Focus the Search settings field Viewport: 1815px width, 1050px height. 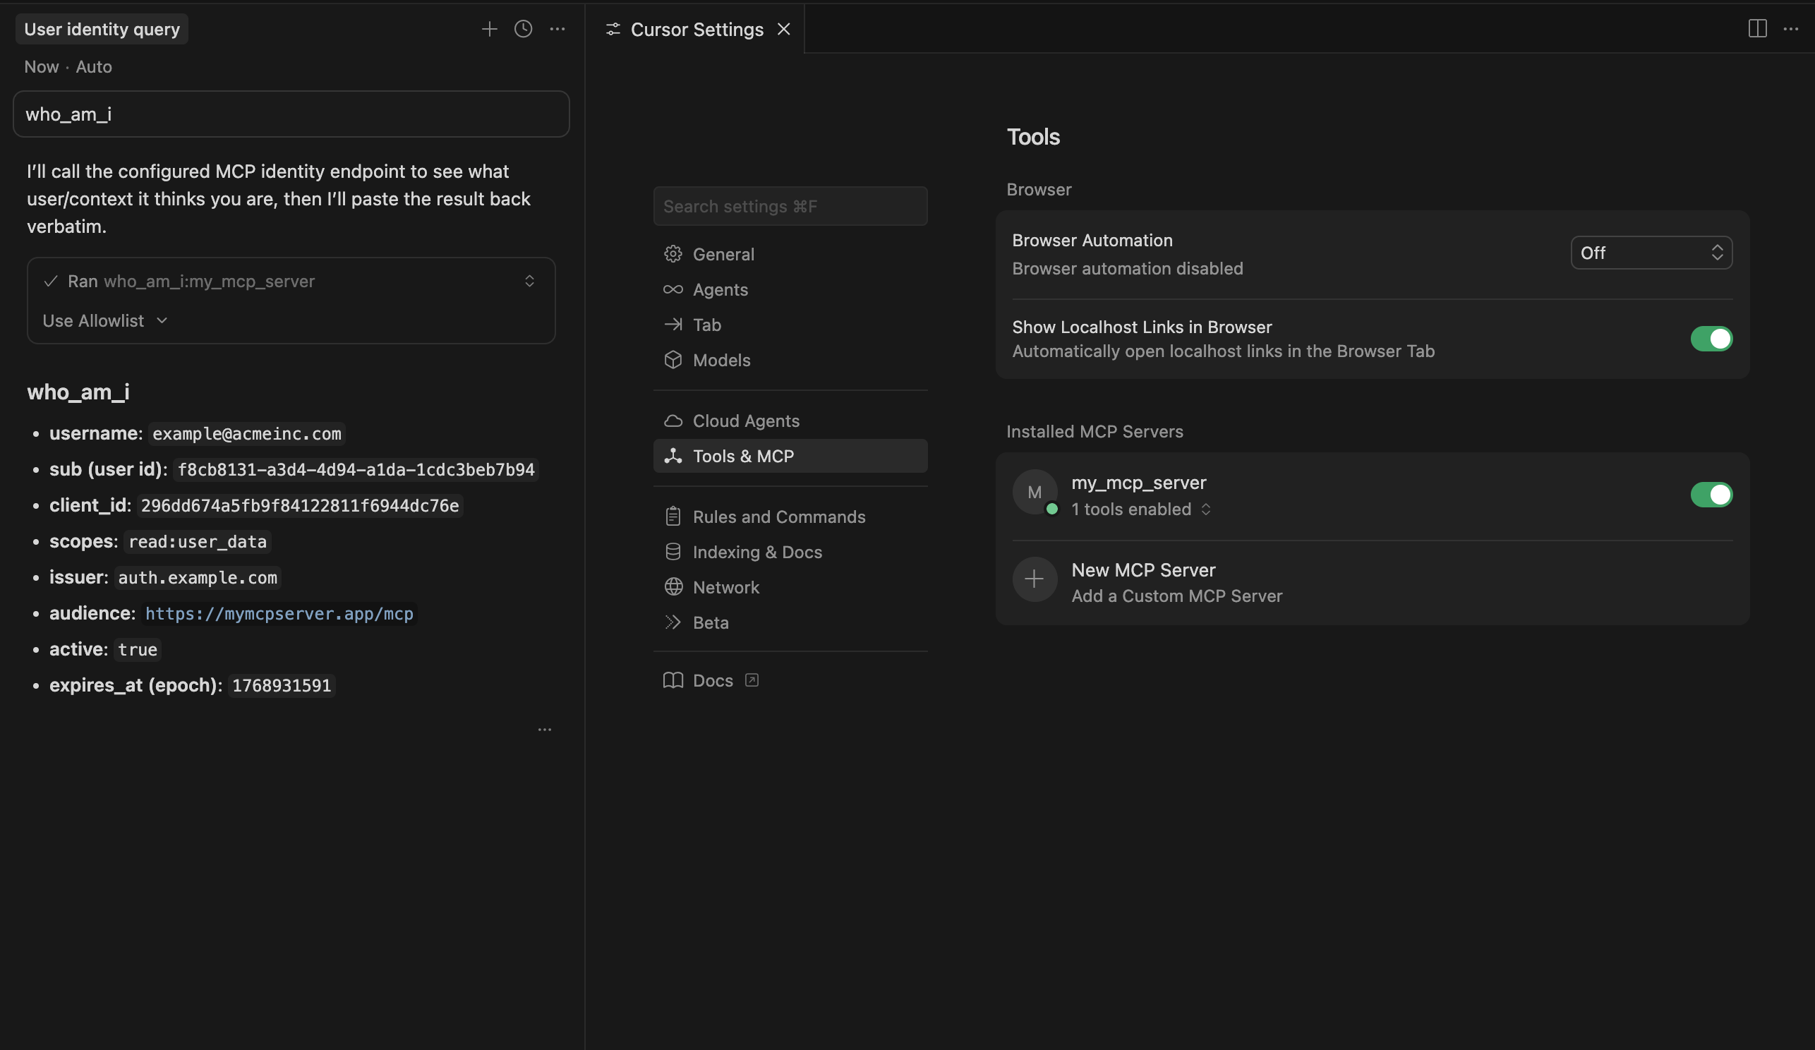pyautogui.click(x=790, y=207)
